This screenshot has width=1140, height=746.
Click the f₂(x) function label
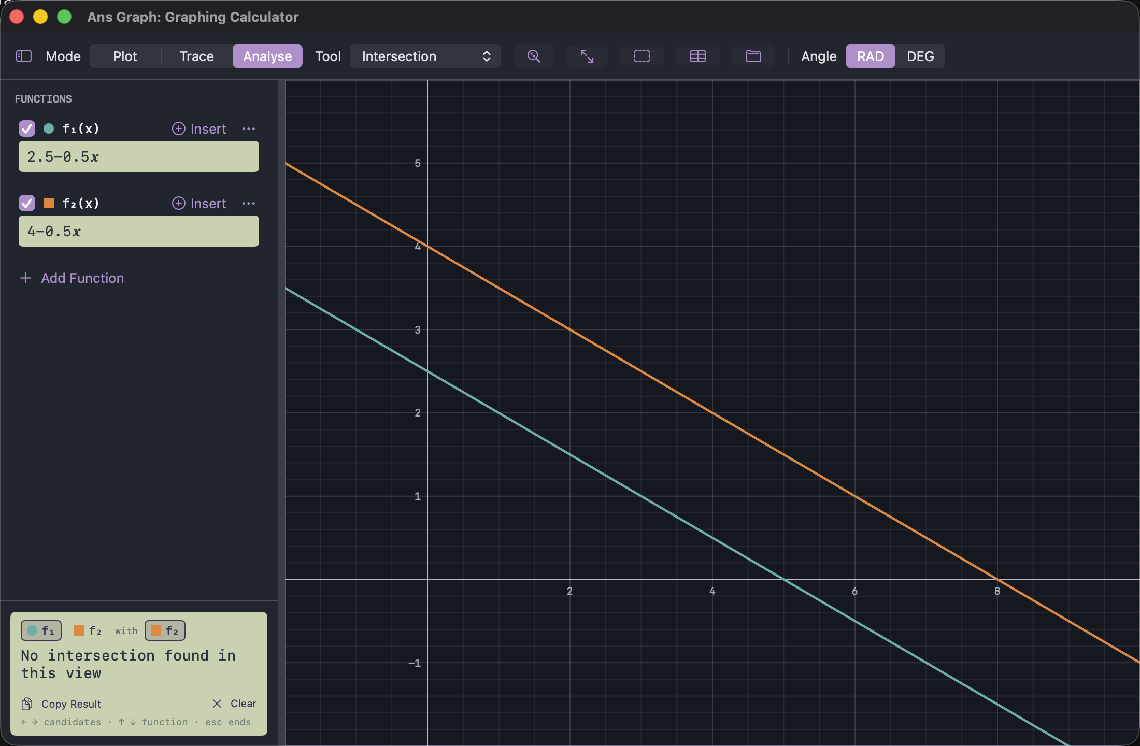click(x=81, y=203)
